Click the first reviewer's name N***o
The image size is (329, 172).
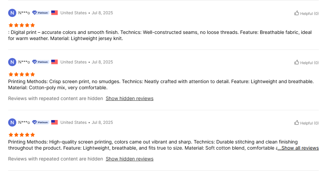[24, 13]
